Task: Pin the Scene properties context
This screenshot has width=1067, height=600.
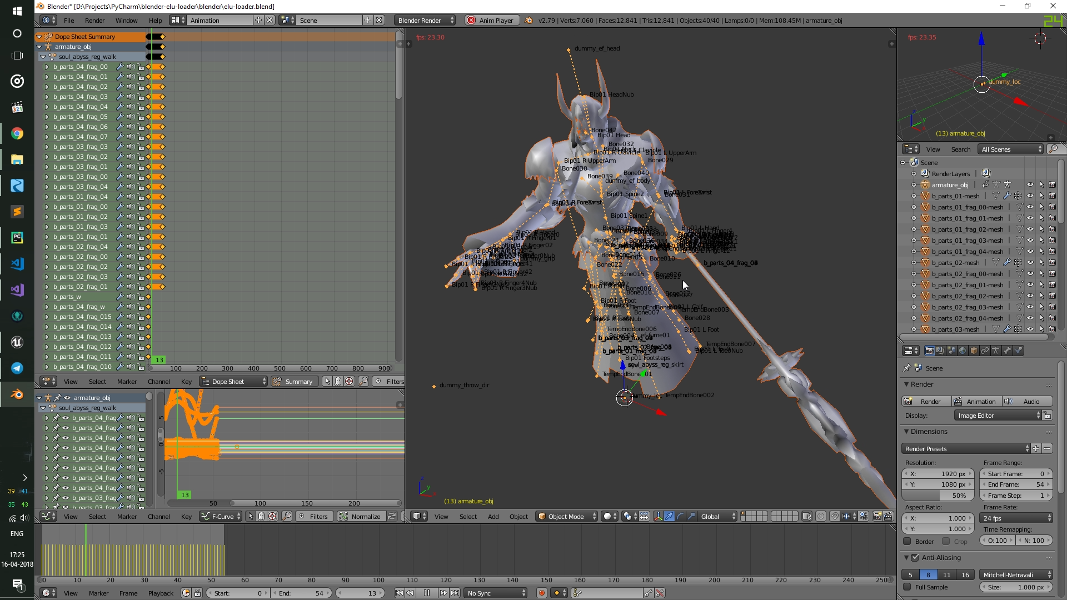Action: [x=907, y=368]
